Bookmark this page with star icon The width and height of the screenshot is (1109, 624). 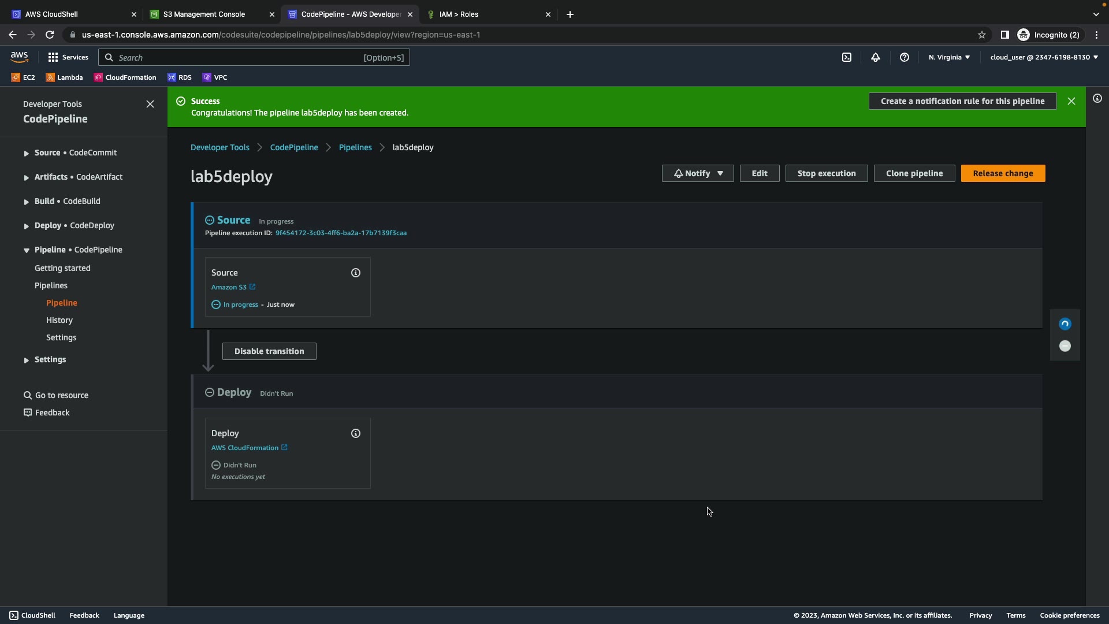coord(982,35)
